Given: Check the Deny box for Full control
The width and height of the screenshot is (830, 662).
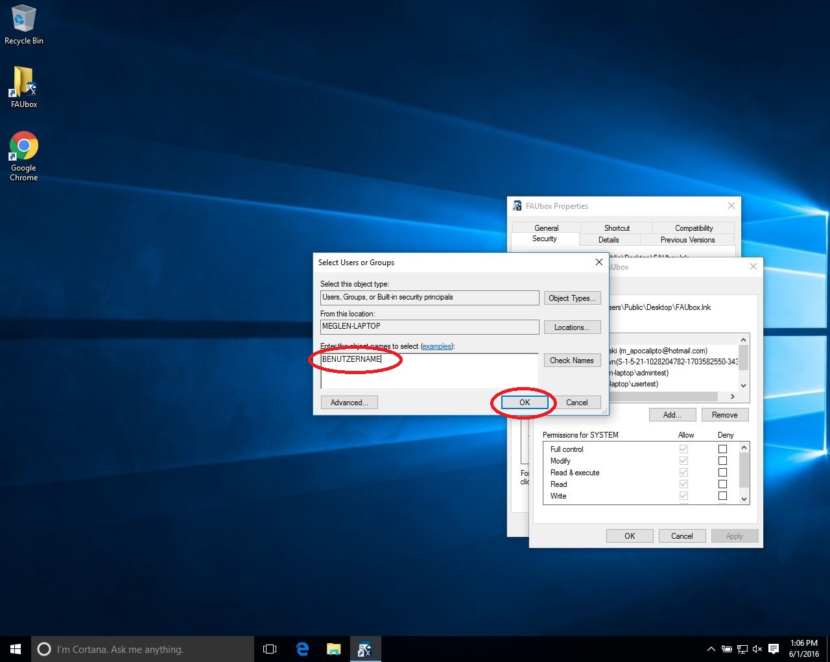Looking at the screenshot, I should (x=722, y=448).
